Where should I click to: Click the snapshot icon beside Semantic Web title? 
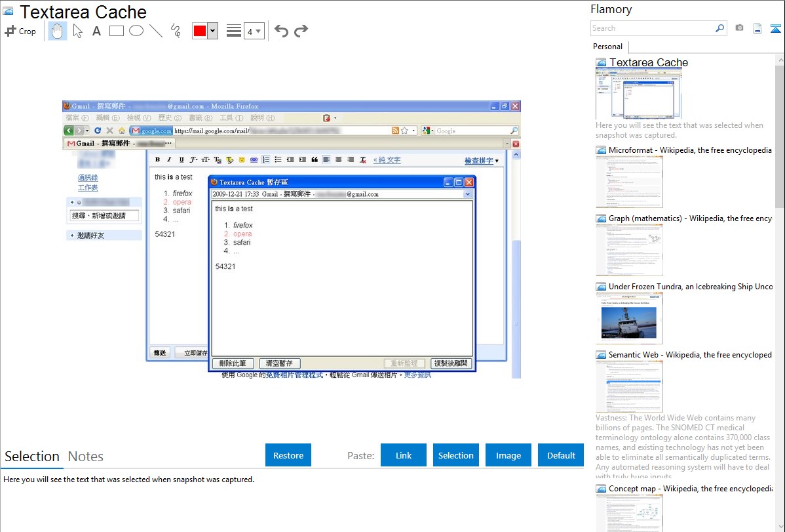click(x=601, y=355)
